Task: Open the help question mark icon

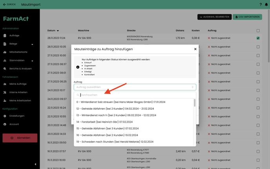Action: 261,4
